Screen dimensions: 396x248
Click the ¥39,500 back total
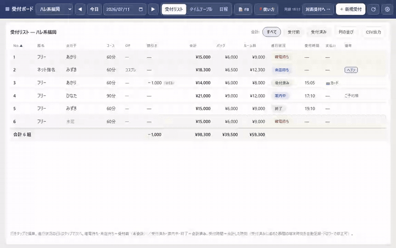point(230,134)
